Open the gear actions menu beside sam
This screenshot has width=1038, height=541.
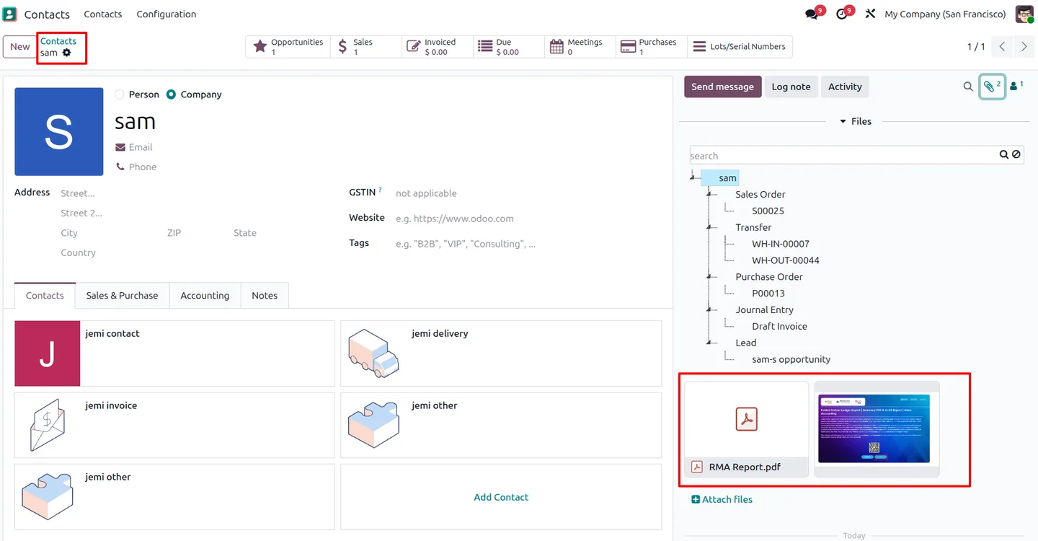coord(67,53)
